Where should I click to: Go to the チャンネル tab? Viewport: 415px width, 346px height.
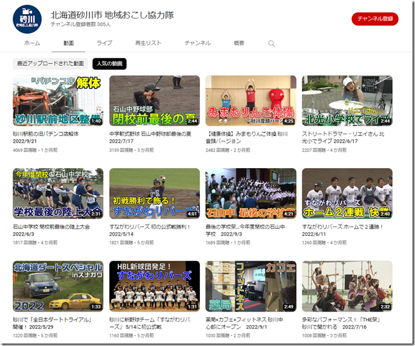[x=198, y=43]
